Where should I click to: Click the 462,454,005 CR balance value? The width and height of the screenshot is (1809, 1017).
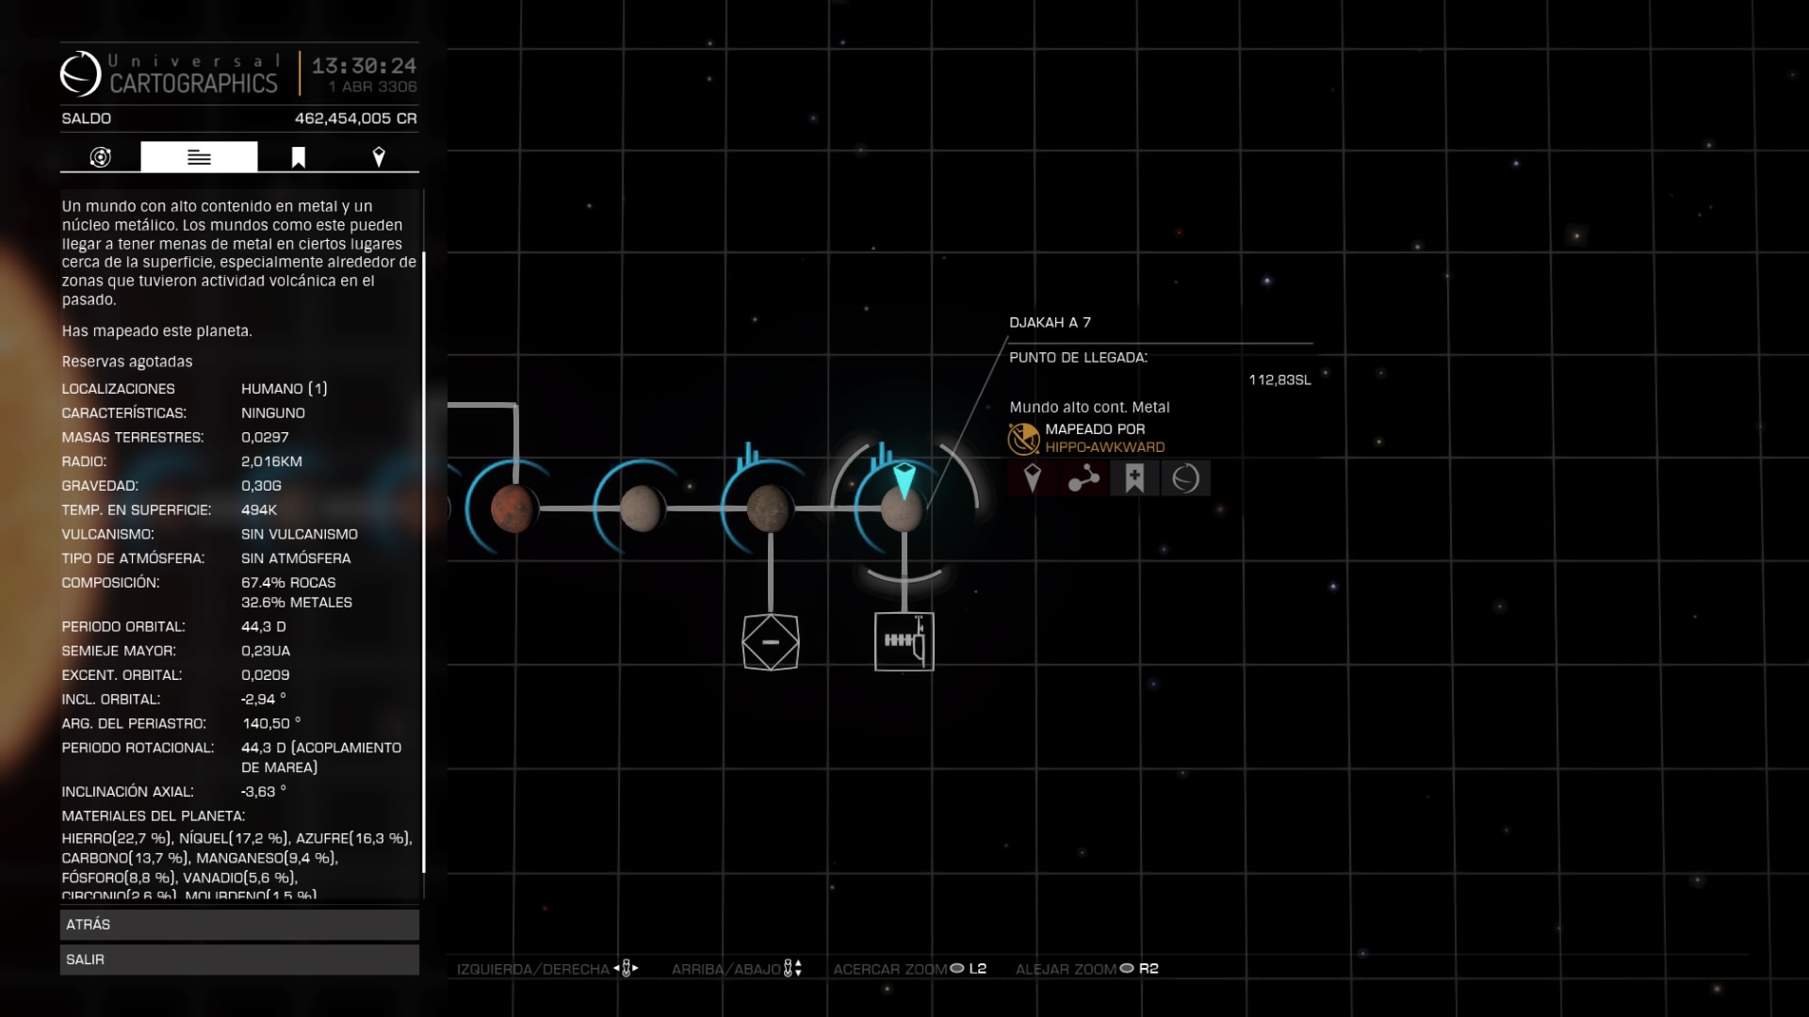[x=355, y=119]
